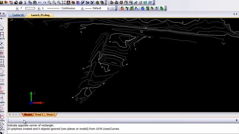Select the Polygon tool in left sidebar
239x134 pixels.
(2, 72)
